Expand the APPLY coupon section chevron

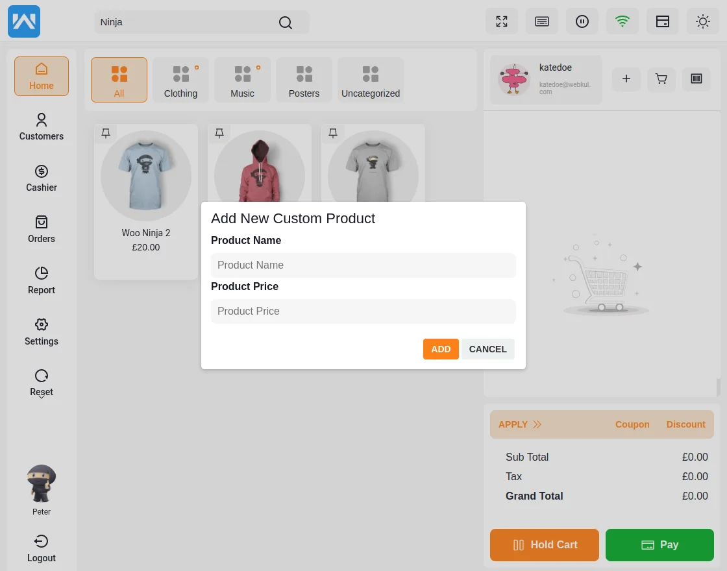tap(537, 424)
